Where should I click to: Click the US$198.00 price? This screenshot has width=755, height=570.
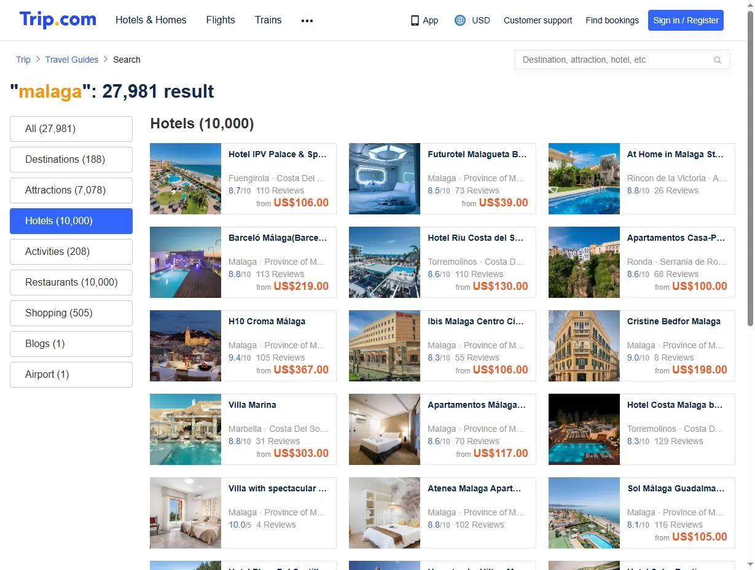point(700,370)
